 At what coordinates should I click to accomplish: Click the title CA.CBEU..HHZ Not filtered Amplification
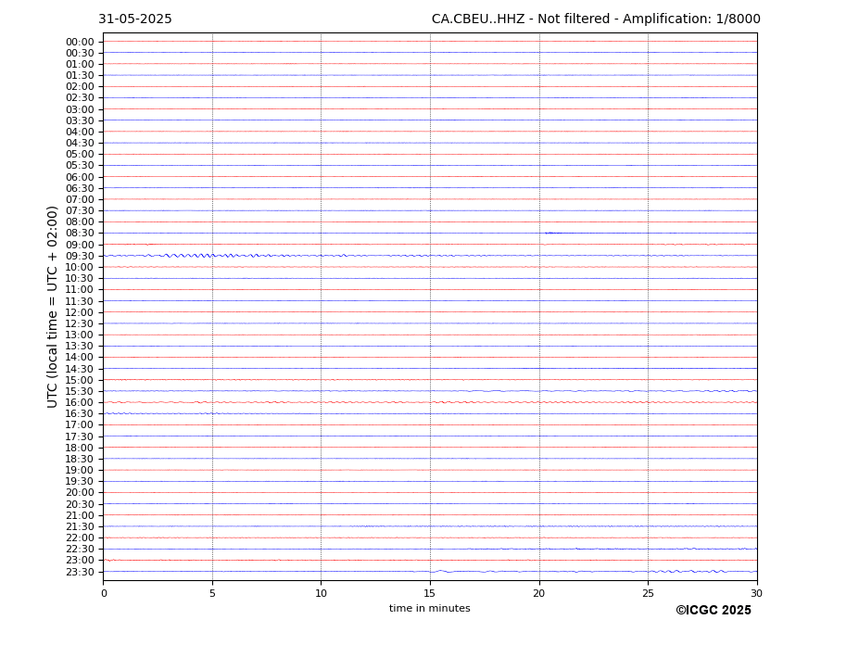(x=596, y=19)
